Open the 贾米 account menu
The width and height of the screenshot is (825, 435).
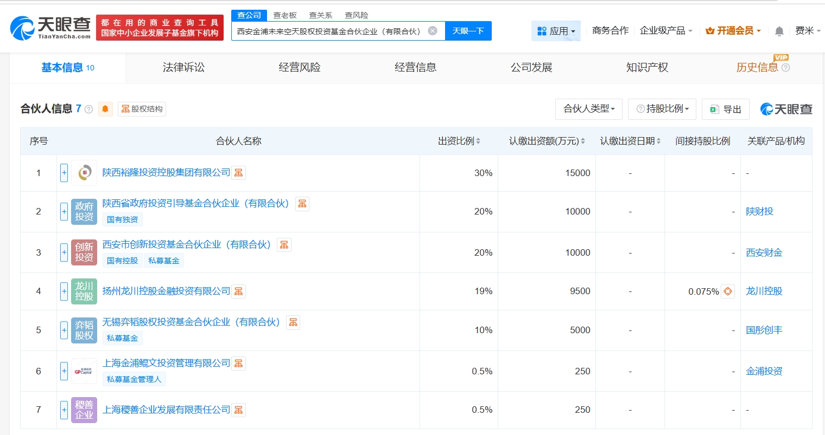click(x=808, y=31)
